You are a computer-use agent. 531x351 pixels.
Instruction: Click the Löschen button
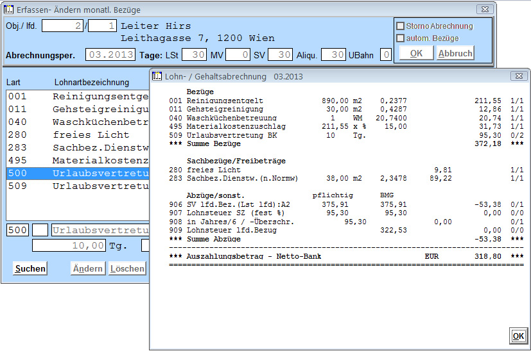[x=127, y=268]
